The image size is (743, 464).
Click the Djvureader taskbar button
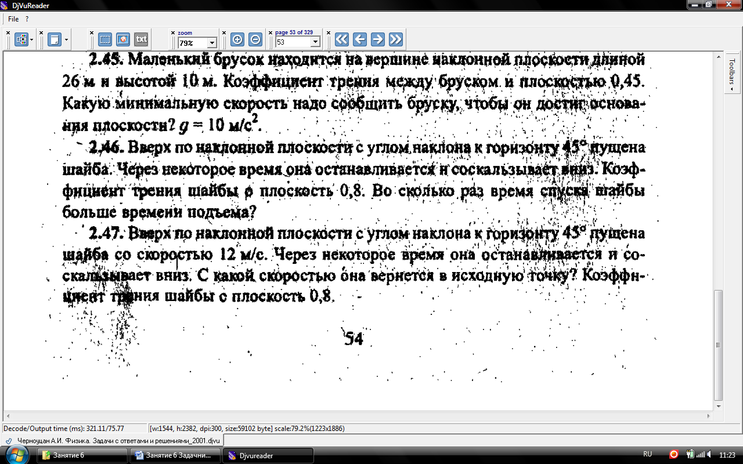[x=269, y=455]
